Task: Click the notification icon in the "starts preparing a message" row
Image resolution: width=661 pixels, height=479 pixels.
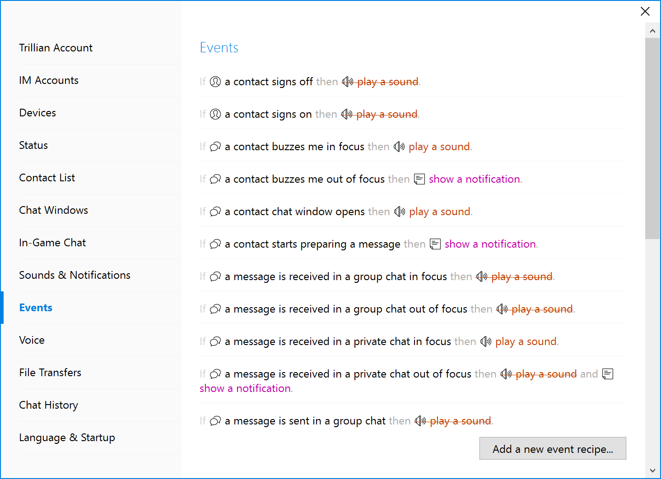Action: coord(435,244)
